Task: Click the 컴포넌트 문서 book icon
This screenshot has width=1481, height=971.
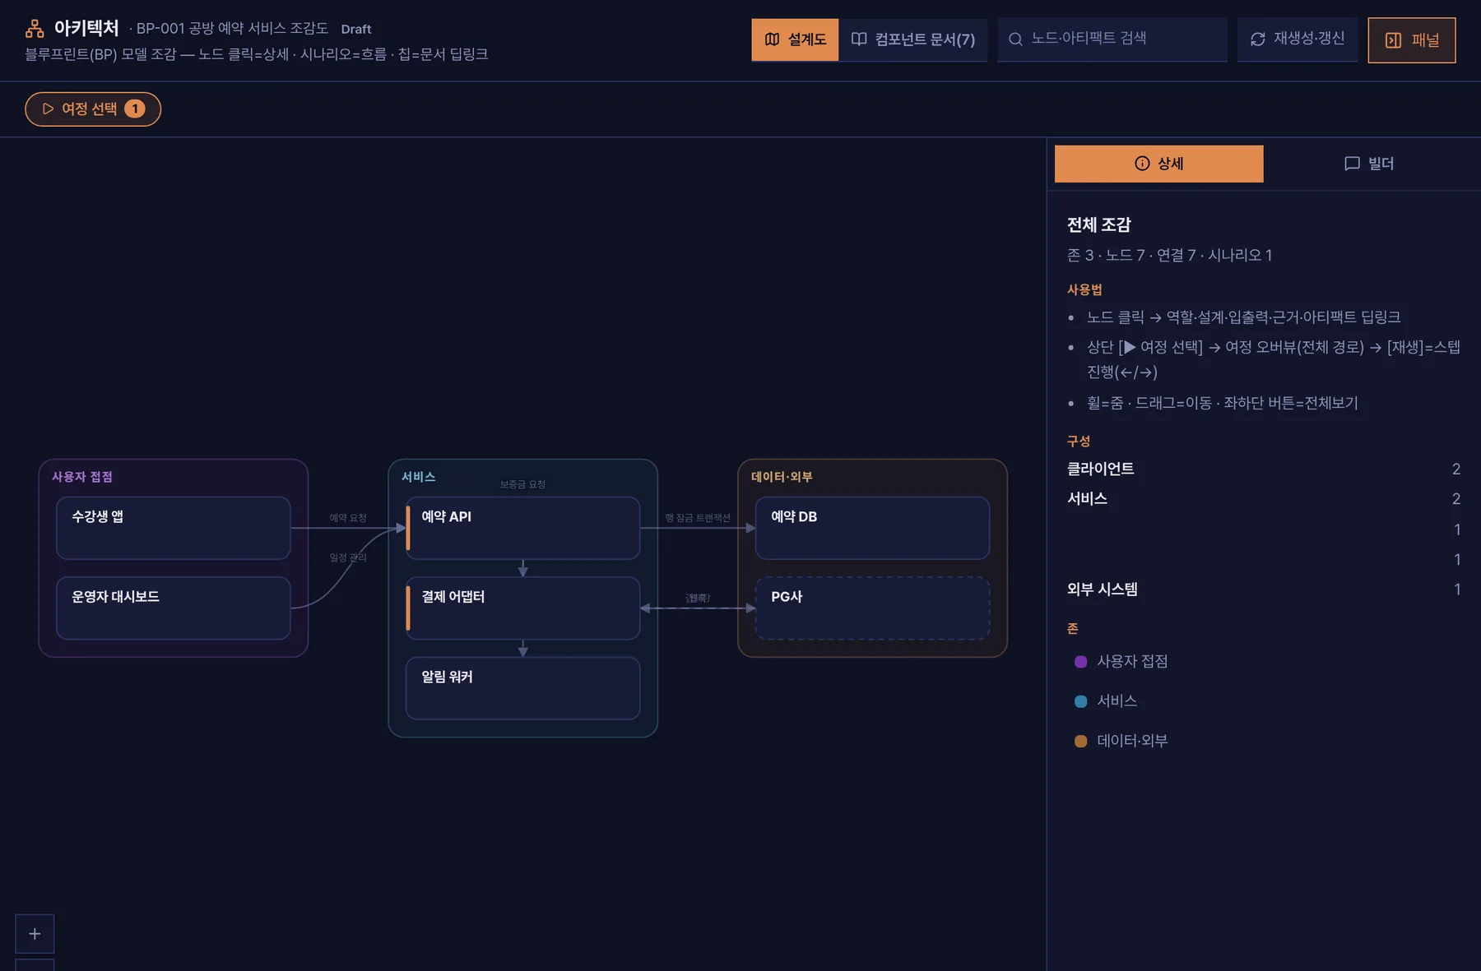Action: click(x=859, y=39)
